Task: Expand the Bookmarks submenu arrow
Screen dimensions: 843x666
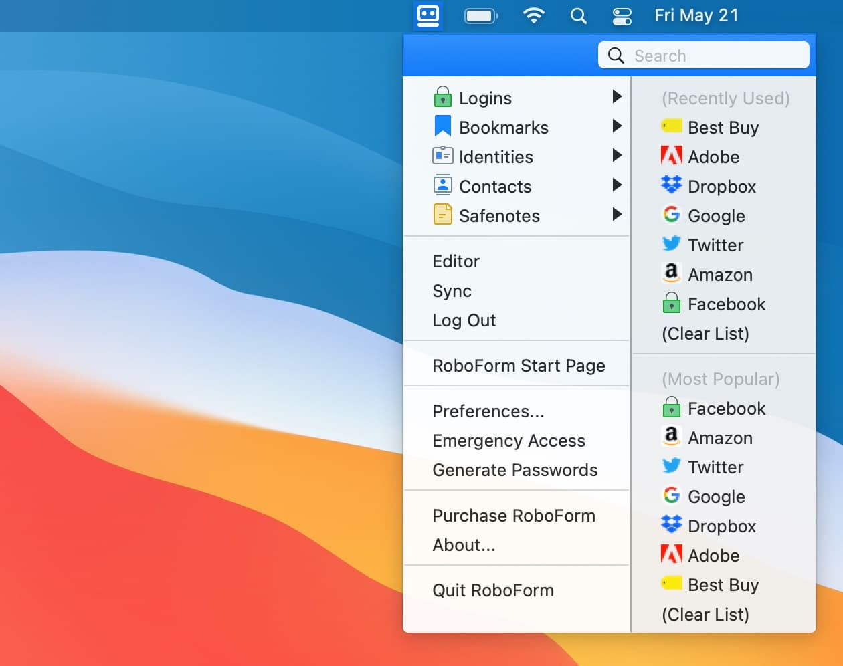Action: 617,126
